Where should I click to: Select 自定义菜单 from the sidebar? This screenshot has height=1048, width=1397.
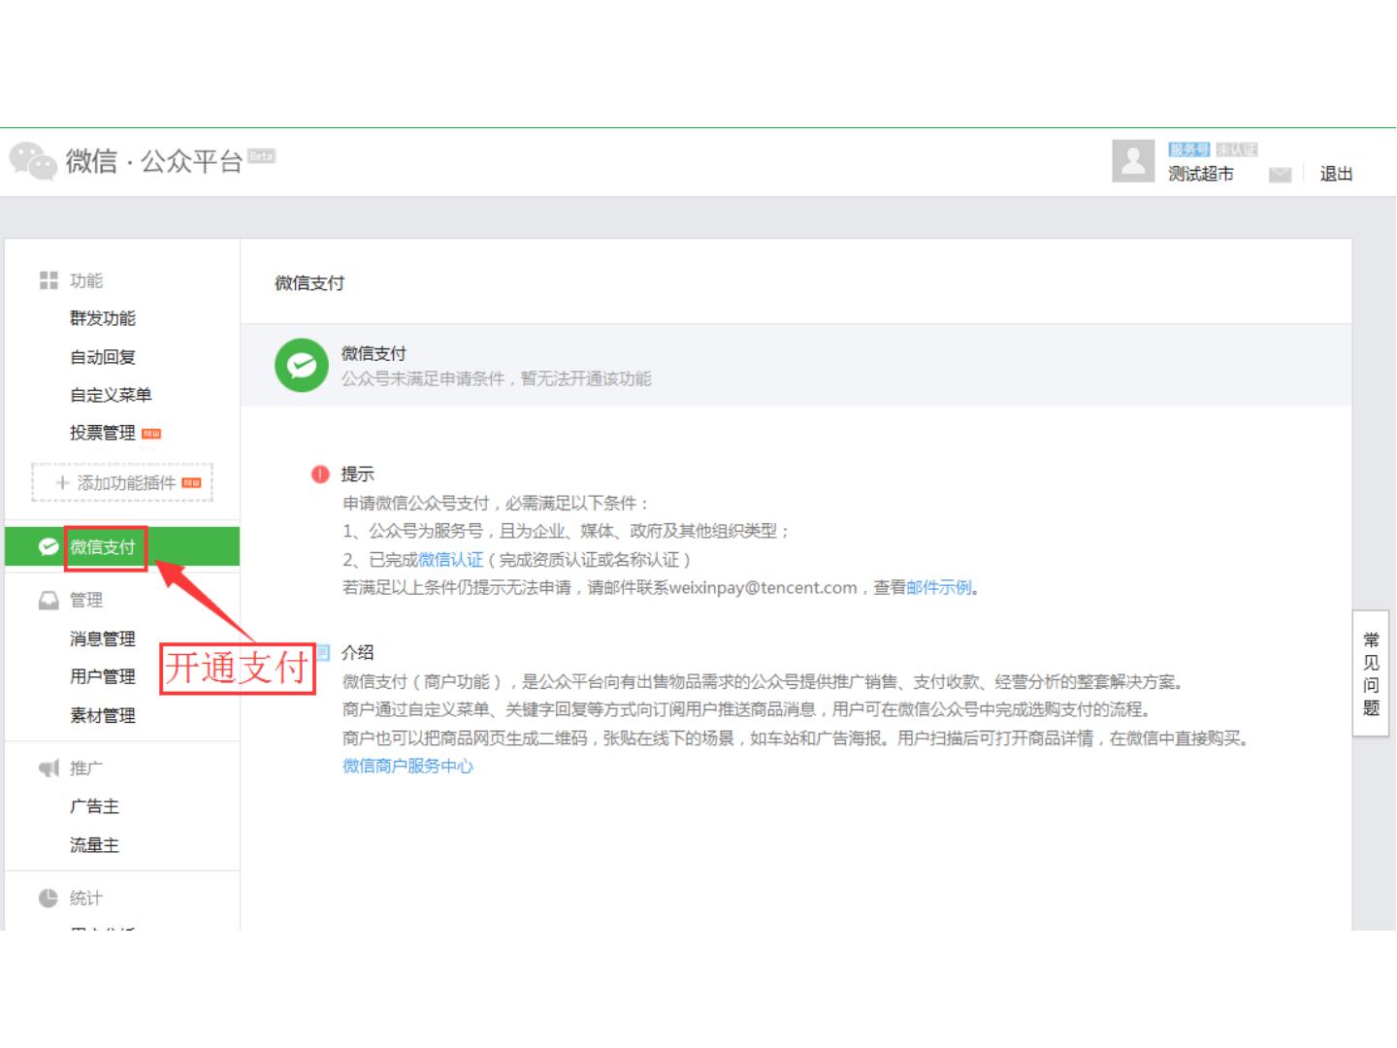pyautogui.click(x=111, y=395)
